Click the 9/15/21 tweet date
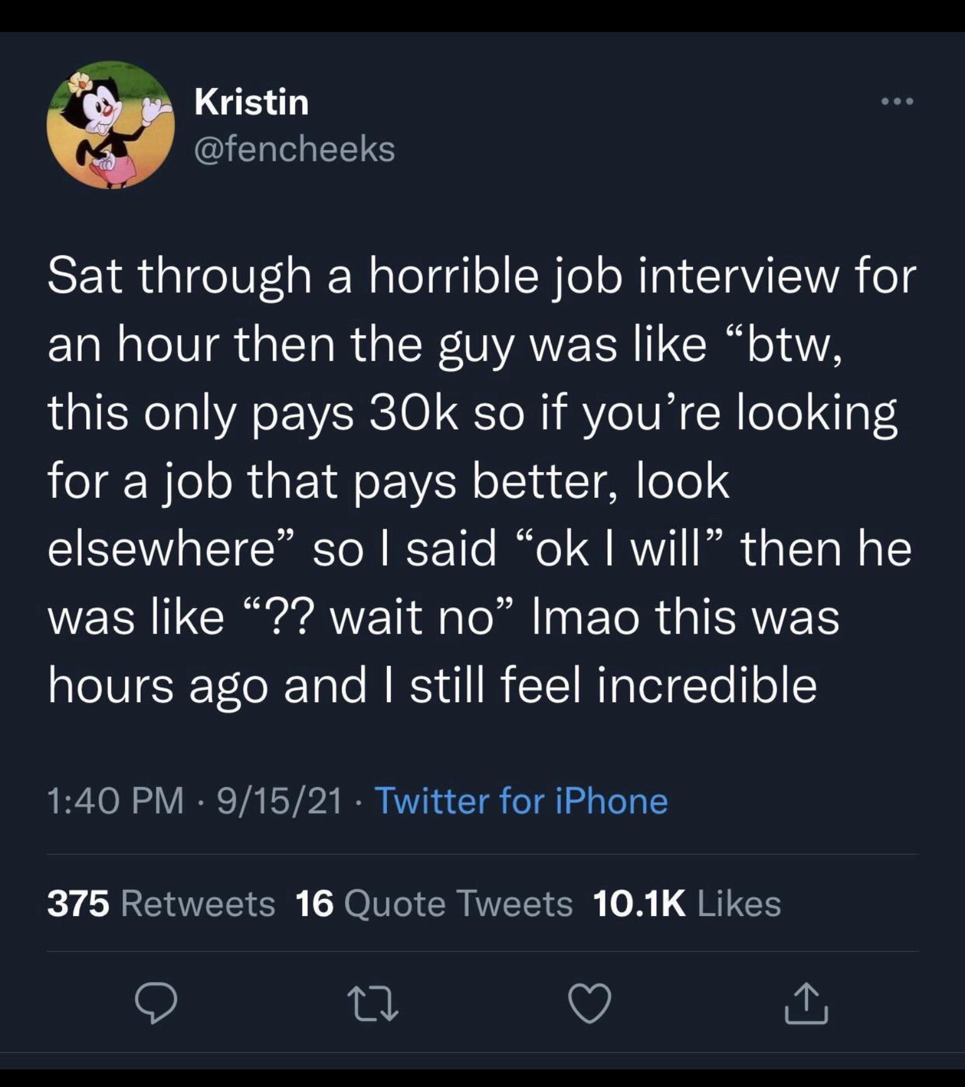This screenshot has height=1087, width=965. pos(280,801)
